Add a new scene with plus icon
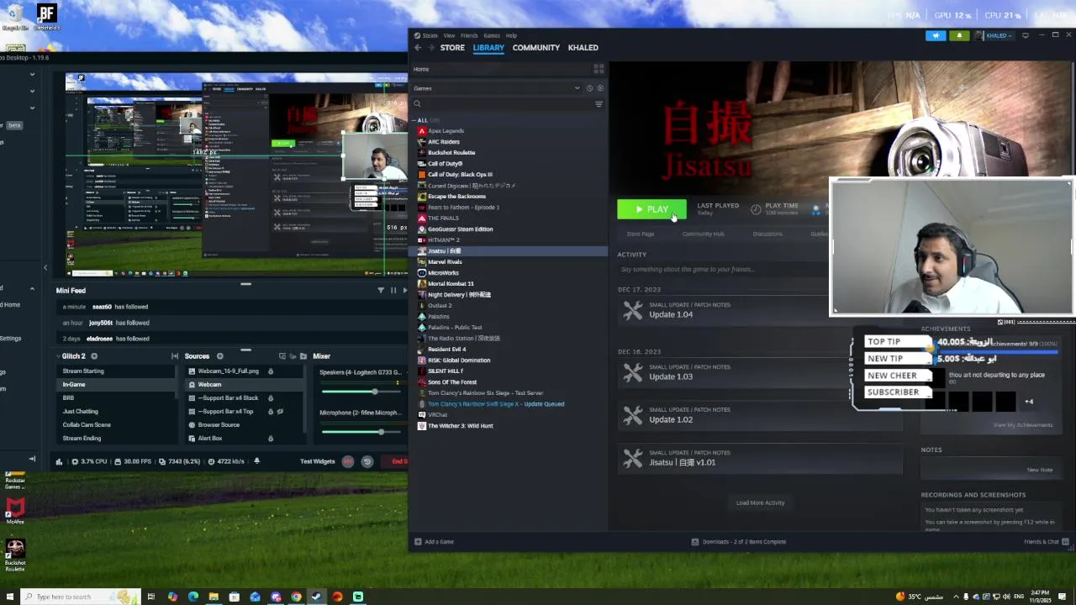1076x605 pixels. (x=94, y=356)
